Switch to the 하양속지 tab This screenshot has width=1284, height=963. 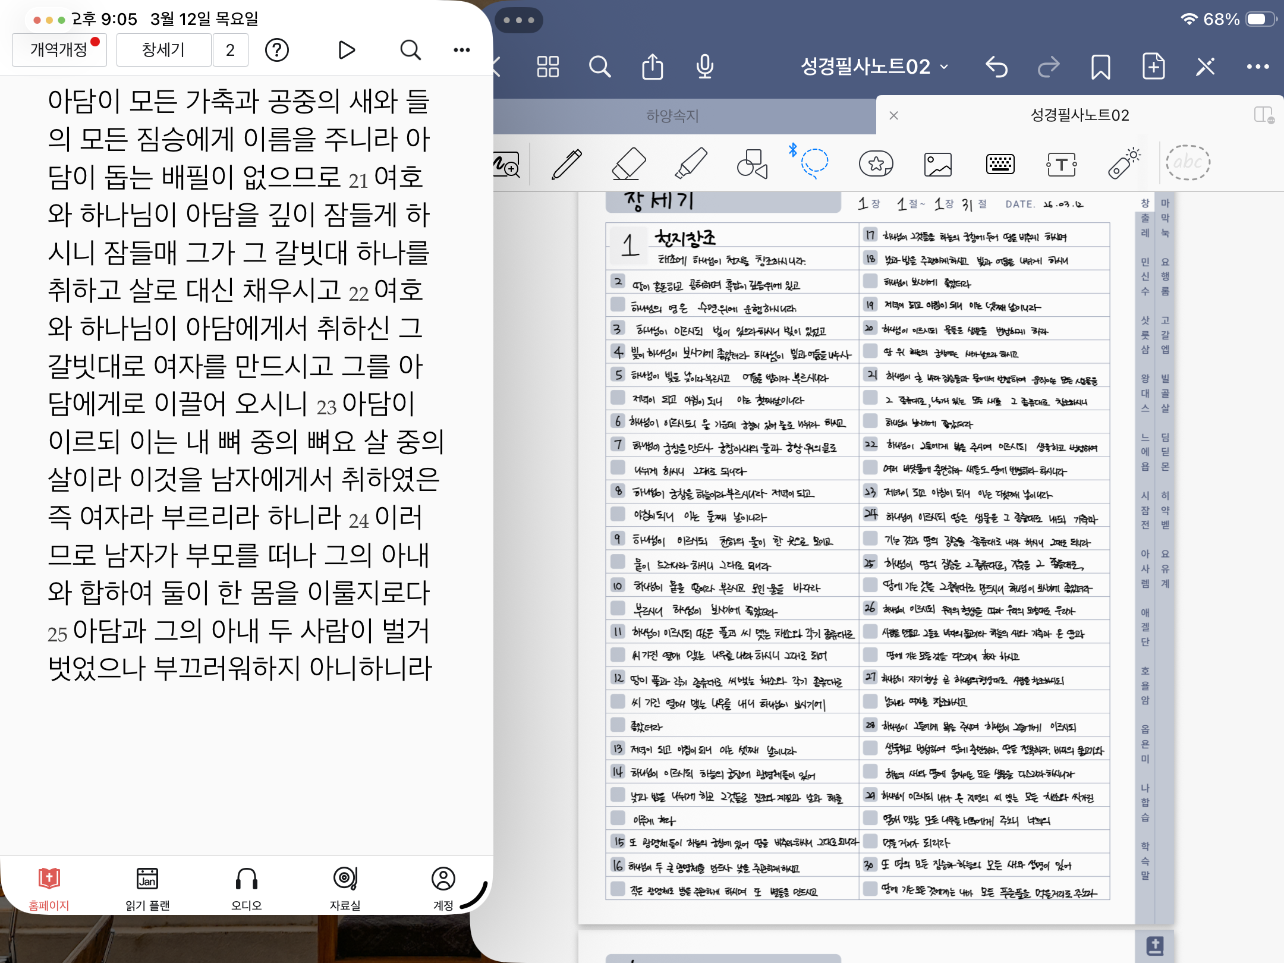[x=672, y=115]
